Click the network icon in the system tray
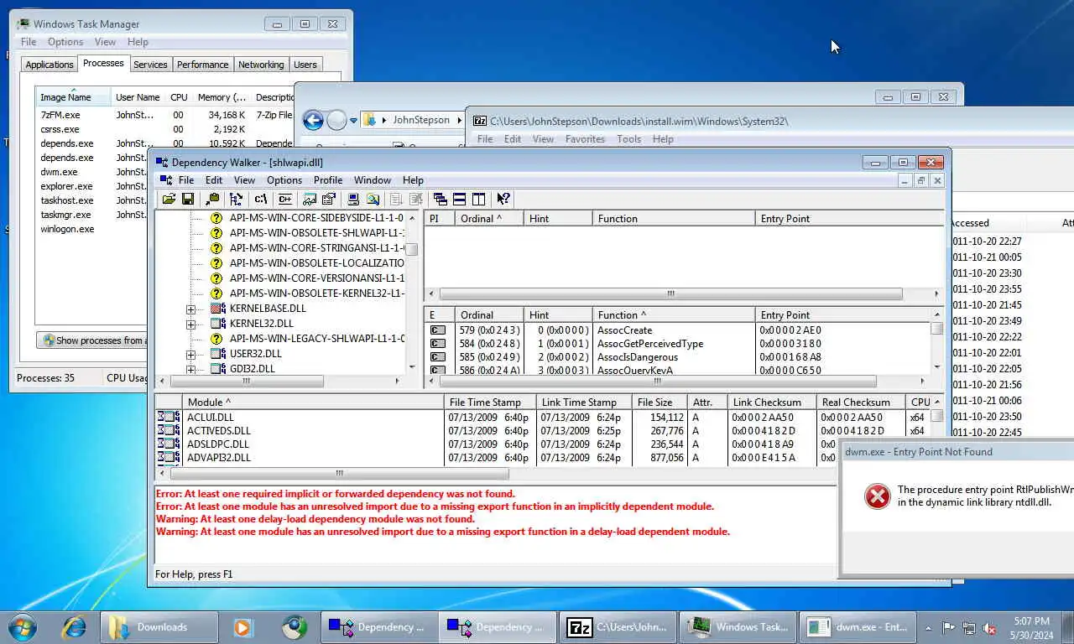Image resolution: width=1074 pixels, height=644 pixels. [969, 627]
